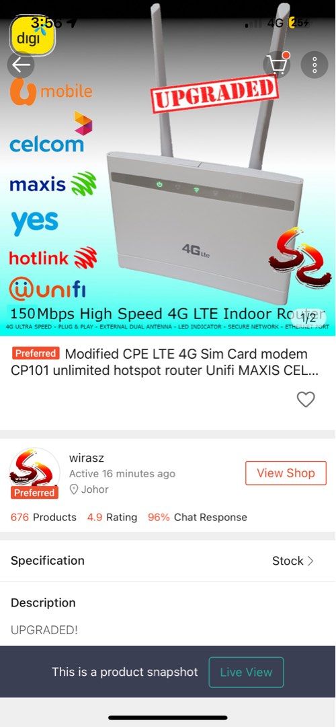Open the three-dot more options menu
This screenshot has width=336, height=727.
click(314, 65)
